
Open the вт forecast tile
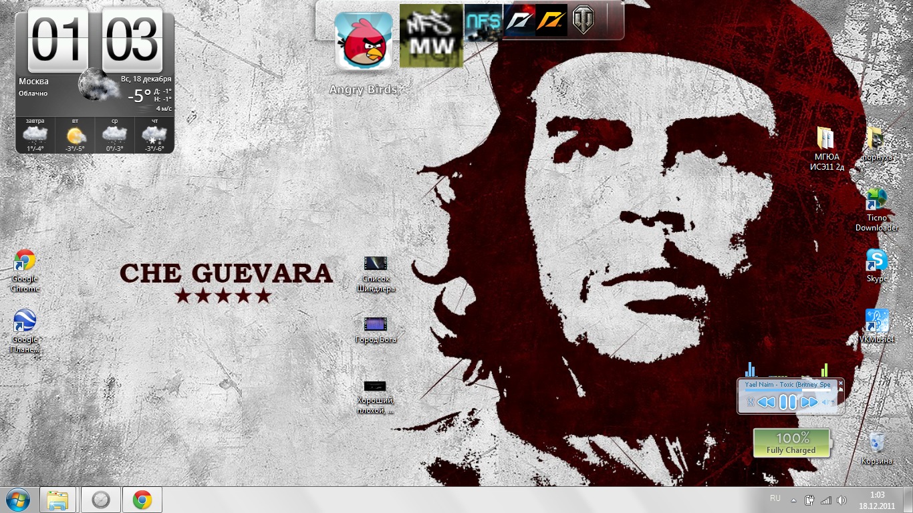pos(75,134)
